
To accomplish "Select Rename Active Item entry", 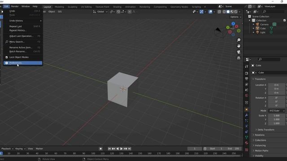I will click(x=23, y=47).
